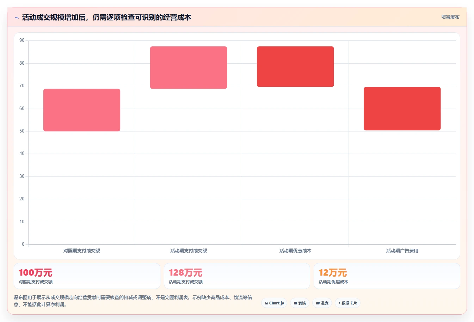Image resolution: width=474 pixels, height=322 pixels.
Task: Click the lightning icon beside the title
Action: pos(17,18)
